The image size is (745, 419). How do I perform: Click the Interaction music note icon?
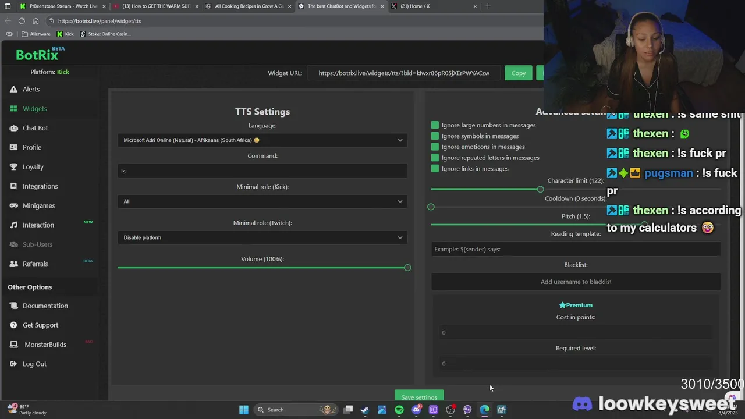pyautogui.click(x=14, y=225)
